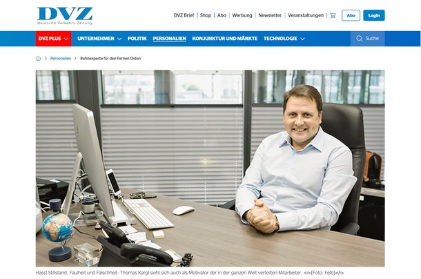Viewport: 421px width, 279px height.
Task: Open the Veranstaltungen link
Action: (x=306, y=15)
